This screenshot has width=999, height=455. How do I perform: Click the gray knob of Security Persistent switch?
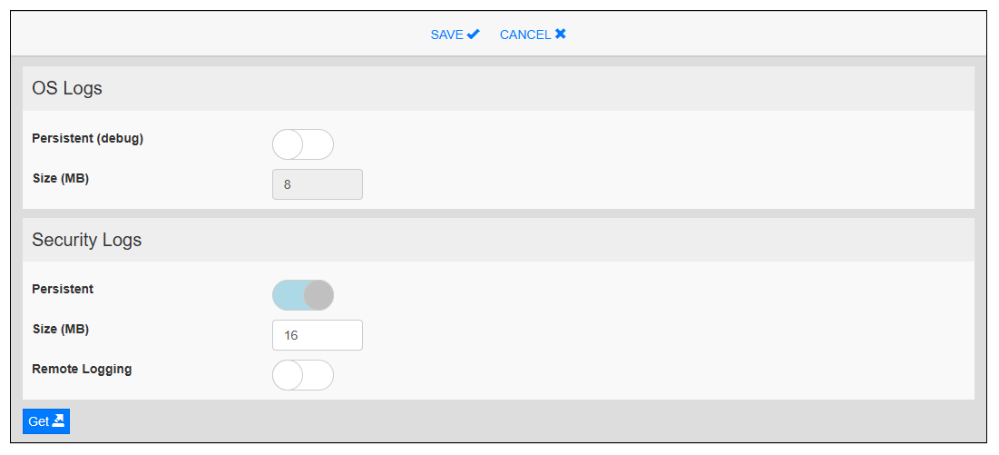pyautogui.click(x=318, y=295)
